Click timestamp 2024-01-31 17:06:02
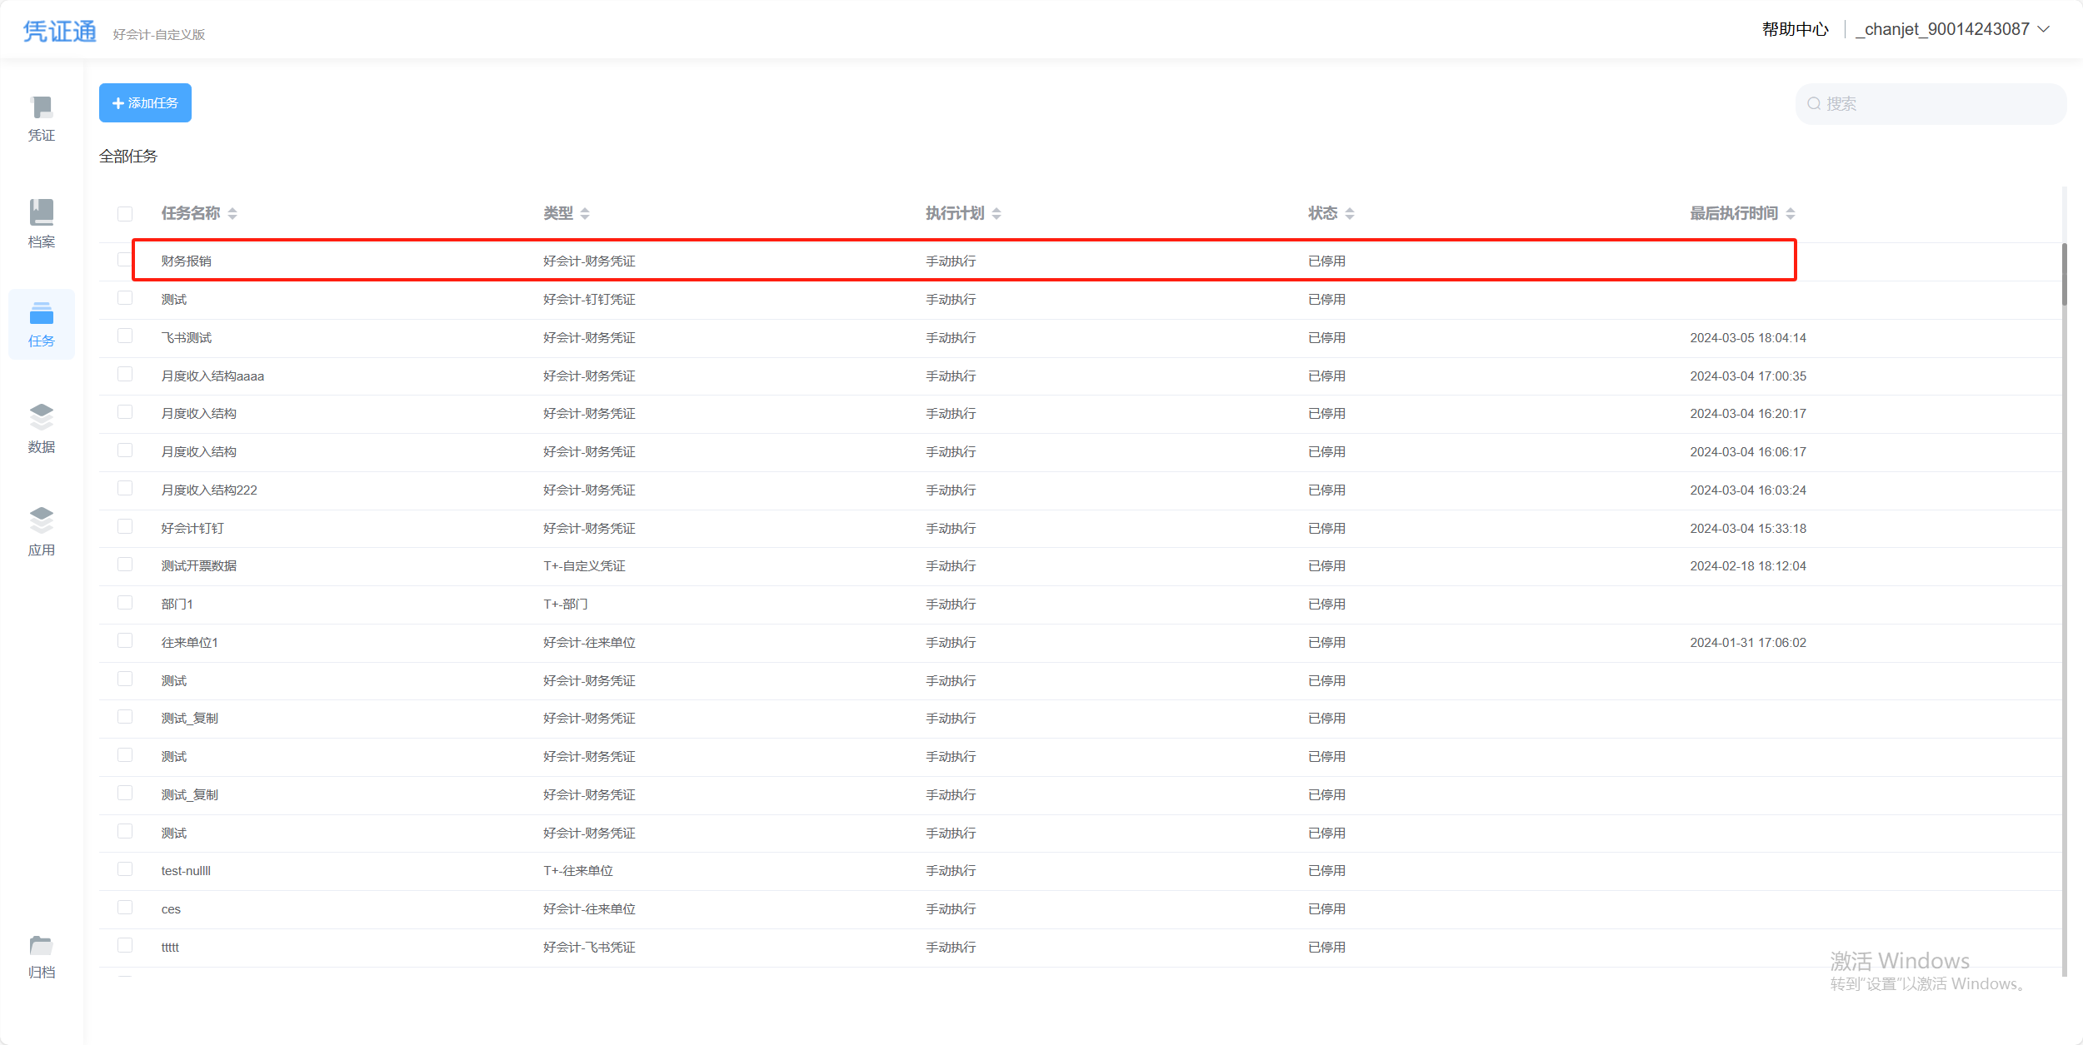 [1748, 643]
